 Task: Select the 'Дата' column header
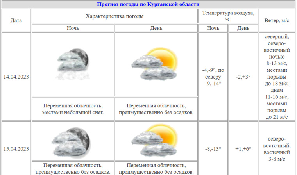tap(16, 20)
